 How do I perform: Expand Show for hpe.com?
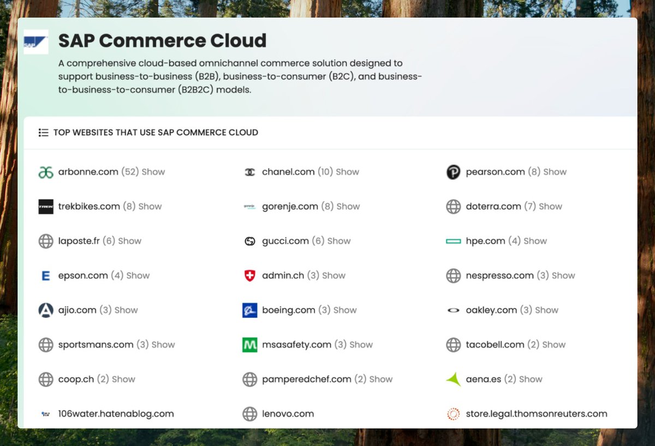pos(535,240)
